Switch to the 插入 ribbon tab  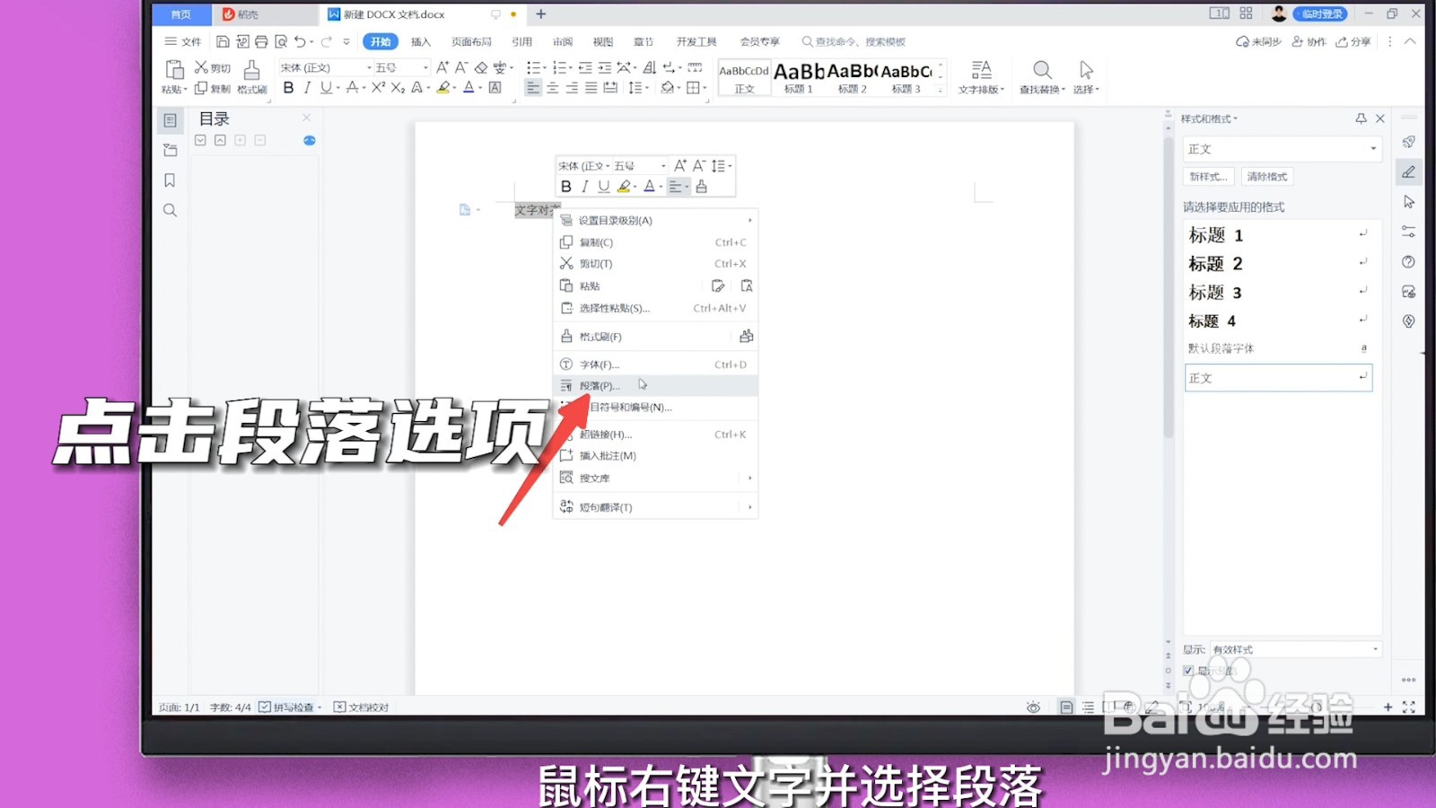point(420,41)
